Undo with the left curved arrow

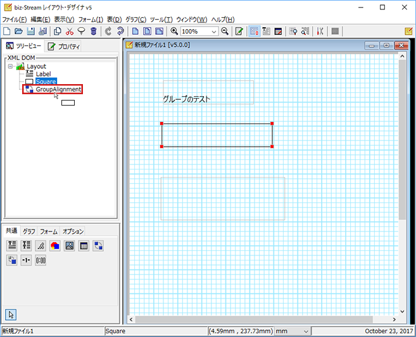coord(108,31)
